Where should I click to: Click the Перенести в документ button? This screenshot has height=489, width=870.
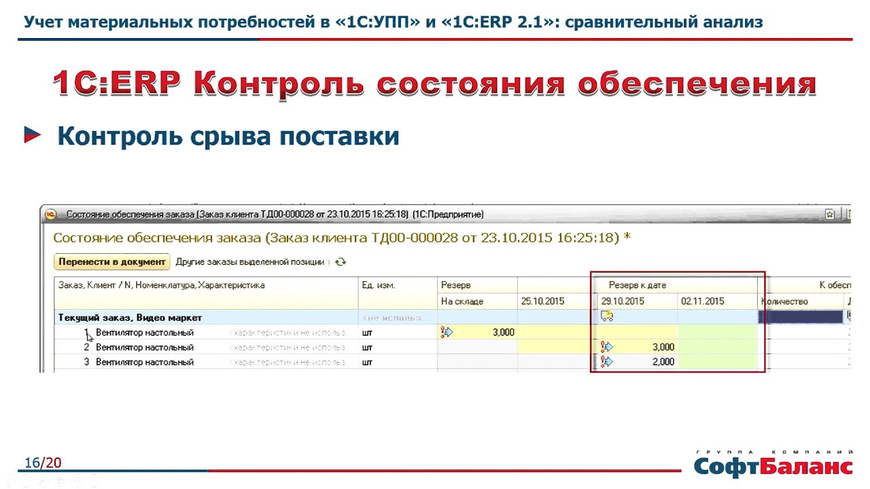point(112,261)
